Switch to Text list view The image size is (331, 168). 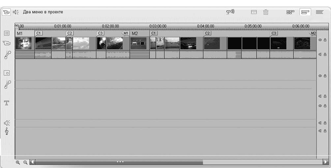point(319,12)
